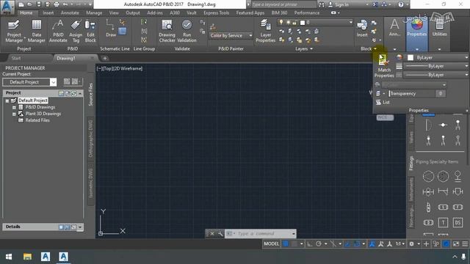Expand P&ID Drawings tree node
The height and width of the screenshot is (264, 470).
(14, 108)
